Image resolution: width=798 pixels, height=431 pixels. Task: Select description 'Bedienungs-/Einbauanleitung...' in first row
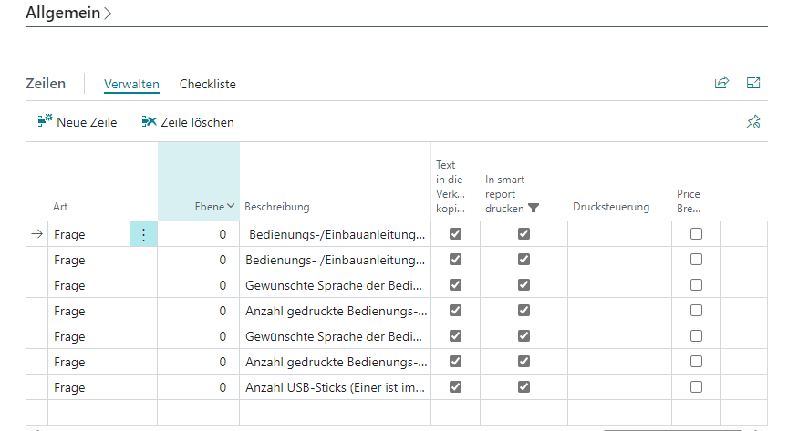(336, 234)
